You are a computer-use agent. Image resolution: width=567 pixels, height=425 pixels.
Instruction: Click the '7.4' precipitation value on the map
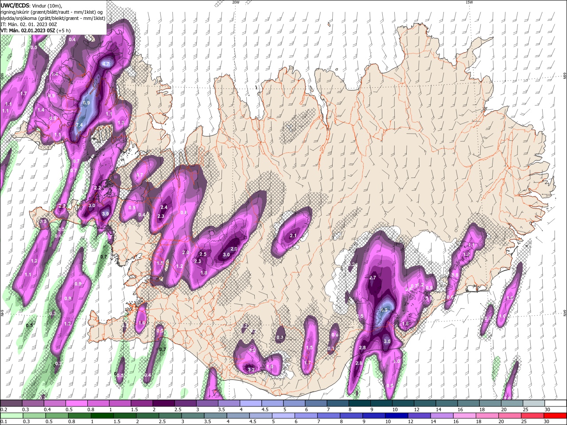point(80,125)
